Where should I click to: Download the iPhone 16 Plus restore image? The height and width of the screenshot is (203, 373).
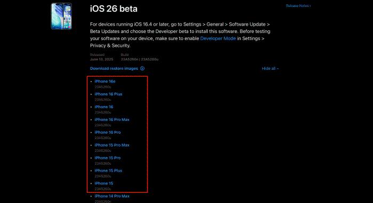pyautogui.click(x=108, y=94)
